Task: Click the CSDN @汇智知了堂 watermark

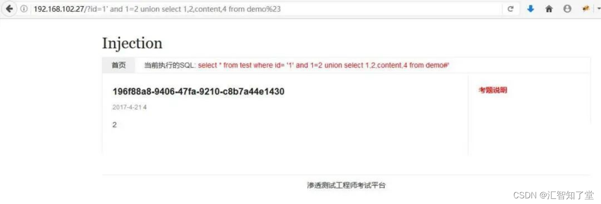Action: 554,195
